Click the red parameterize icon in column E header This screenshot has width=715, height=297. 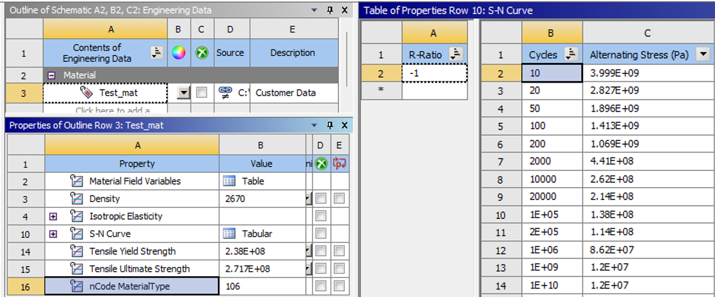pyautogui.click(x=338, y=164)
